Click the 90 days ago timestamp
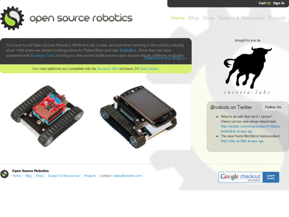This screenshot has height=217, width=289. [256, 141]
